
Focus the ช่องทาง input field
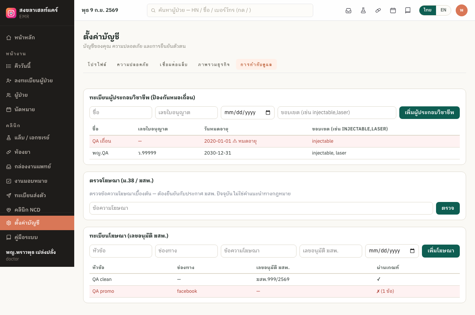(186, 251)
